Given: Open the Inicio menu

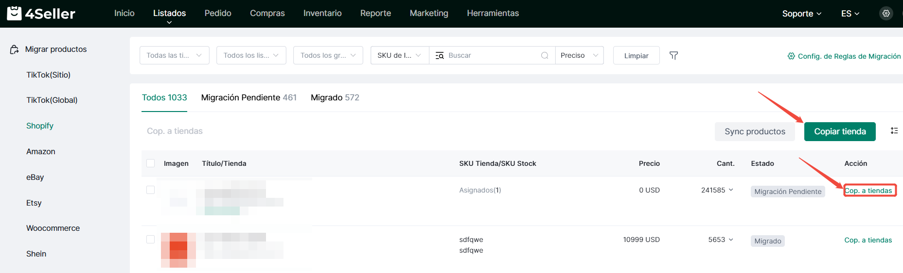Looking at the screenshot, I should (x=124, y=13).
